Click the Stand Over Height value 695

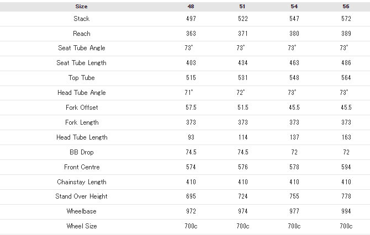click(191, 196)
